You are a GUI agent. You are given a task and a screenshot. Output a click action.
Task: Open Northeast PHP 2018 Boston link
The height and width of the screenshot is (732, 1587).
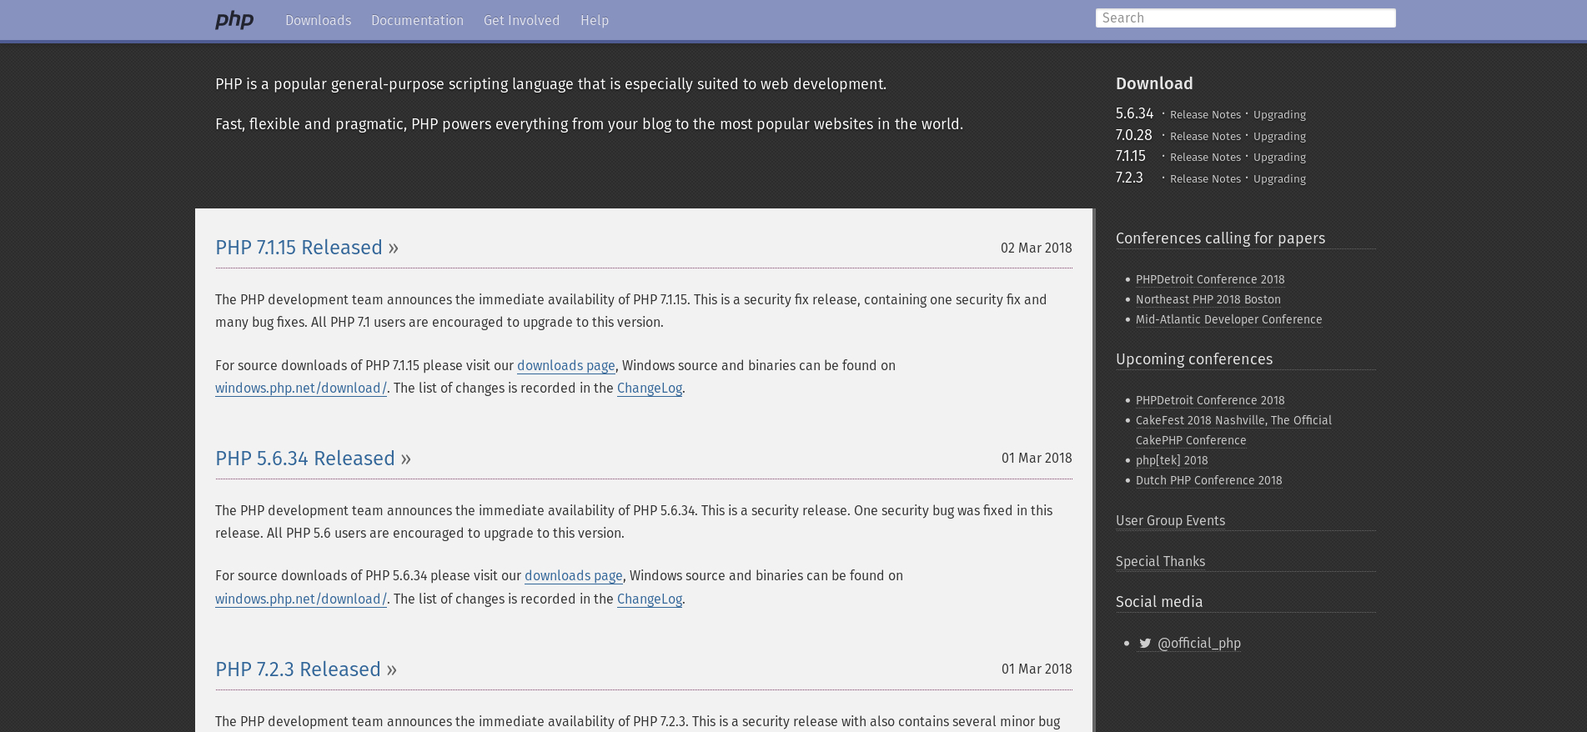pyautogui.click(x=1208, y=300)
